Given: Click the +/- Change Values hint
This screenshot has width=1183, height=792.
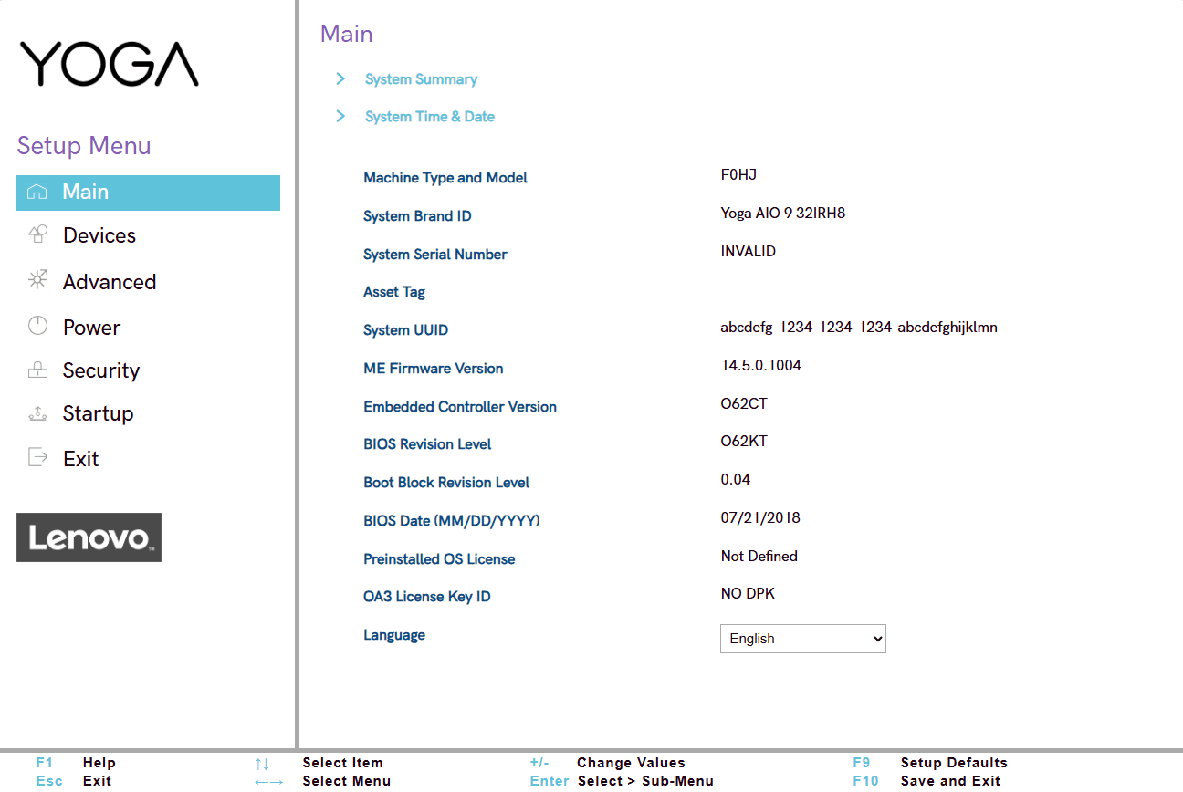Looking at the screenshot, I should [607, 763].
